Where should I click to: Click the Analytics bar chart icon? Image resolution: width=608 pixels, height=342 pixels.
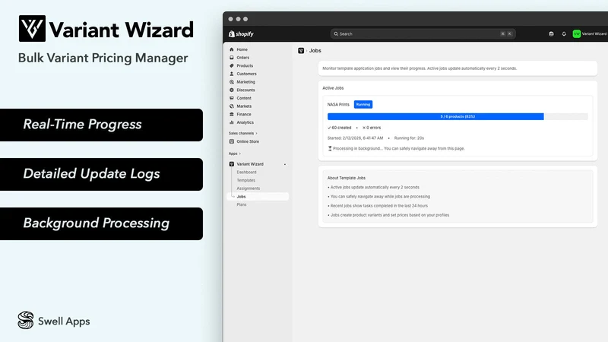(232, 122)
